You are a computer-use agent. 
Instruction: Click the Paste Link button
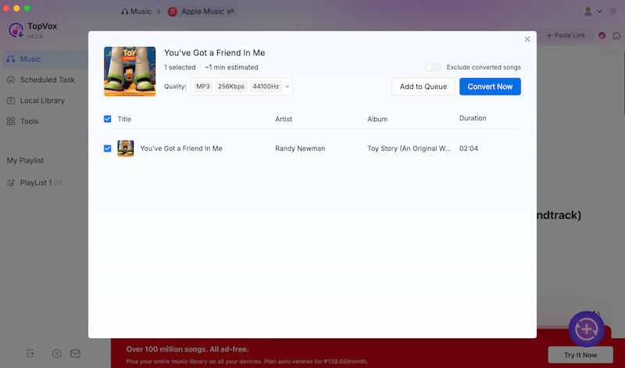566,35
